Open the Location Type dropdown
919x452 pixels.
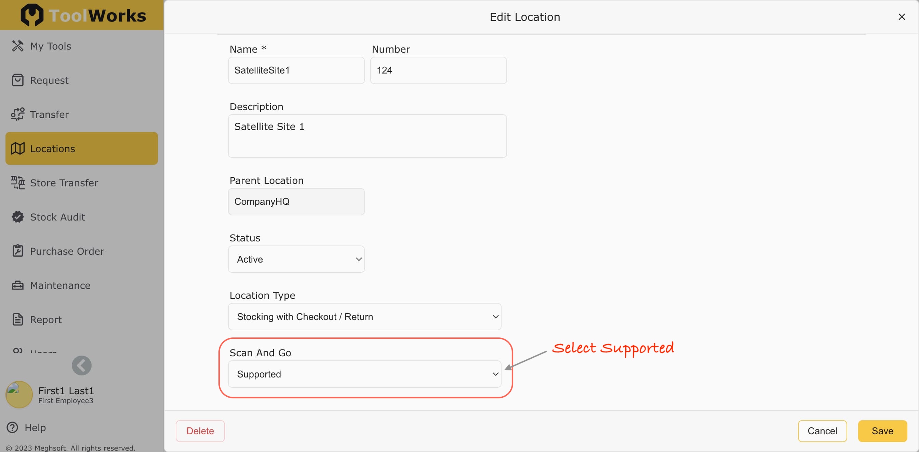click(364, 317)
